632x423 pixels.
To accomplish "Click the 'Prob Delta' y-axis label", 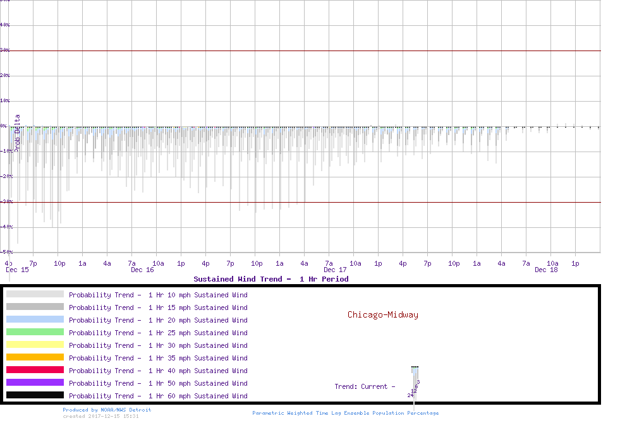I will click(x=17, y=132).
